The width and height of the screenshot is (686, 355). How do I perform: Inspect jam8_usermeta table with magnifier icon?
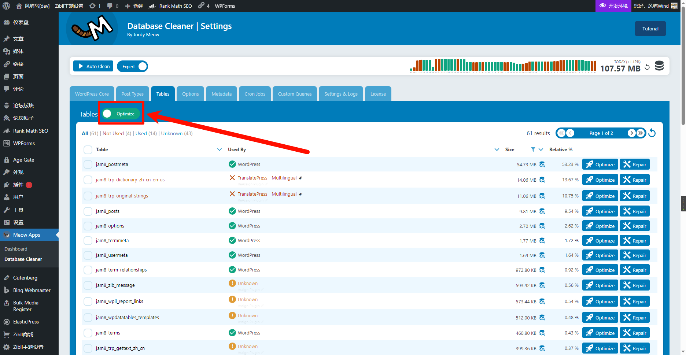pos(542,255)
